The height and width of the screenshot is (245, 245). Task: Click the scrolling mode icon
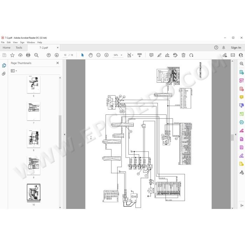(140, 55)
